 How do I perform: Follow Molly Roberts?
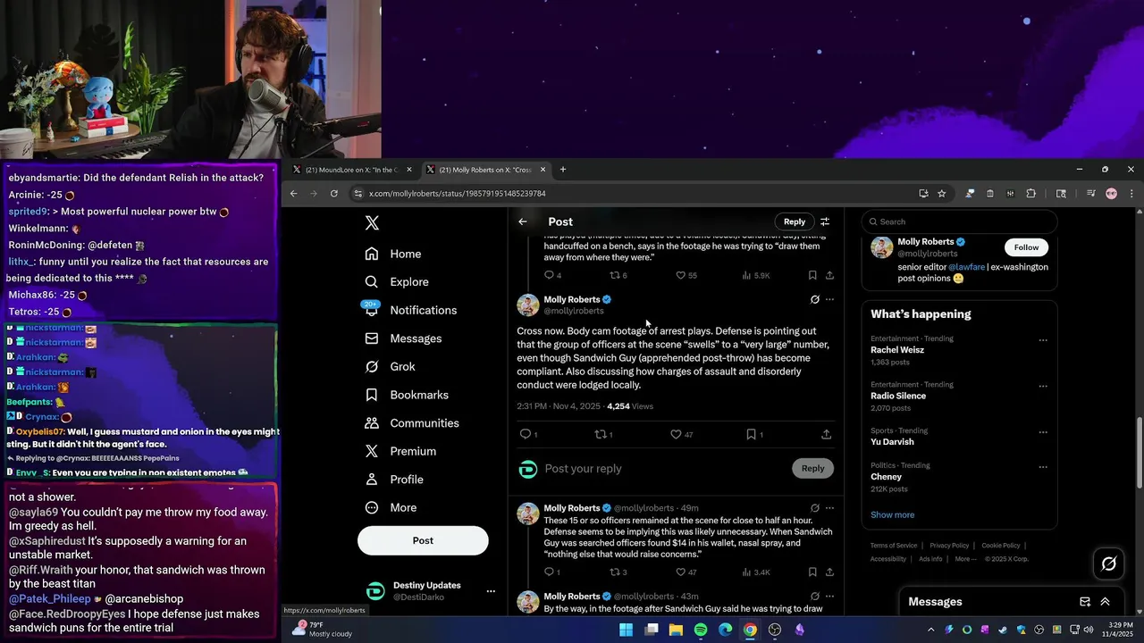pos(1026,247)
